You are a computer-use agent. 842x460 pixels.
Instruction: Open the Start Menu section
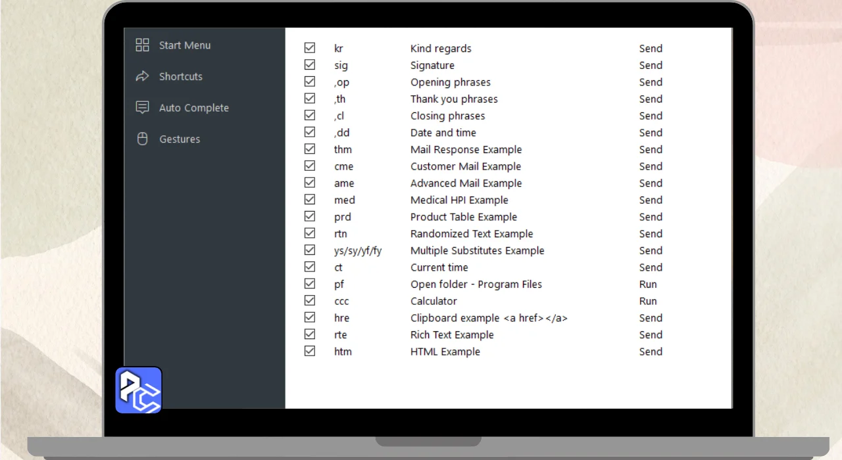(185, 45)
